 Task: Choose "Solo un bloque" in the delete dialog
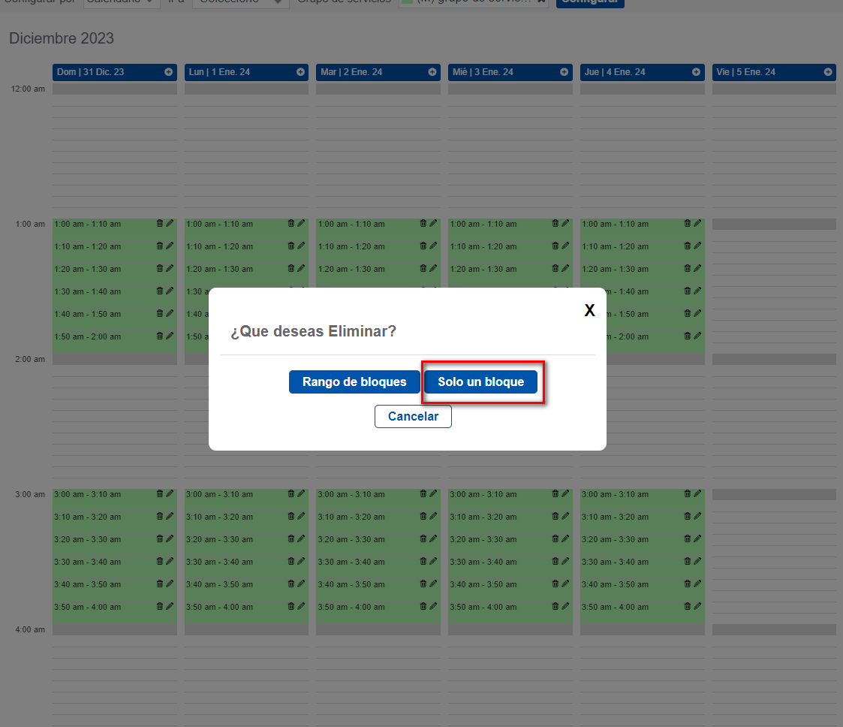point(480,382)
